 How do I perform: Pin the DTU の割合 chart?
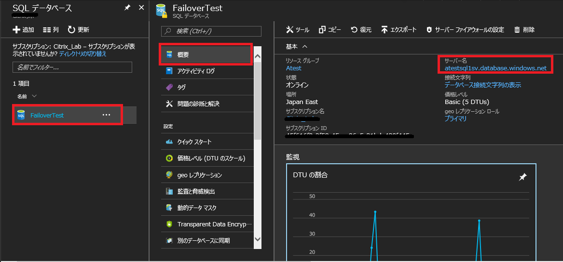(523, 177)
